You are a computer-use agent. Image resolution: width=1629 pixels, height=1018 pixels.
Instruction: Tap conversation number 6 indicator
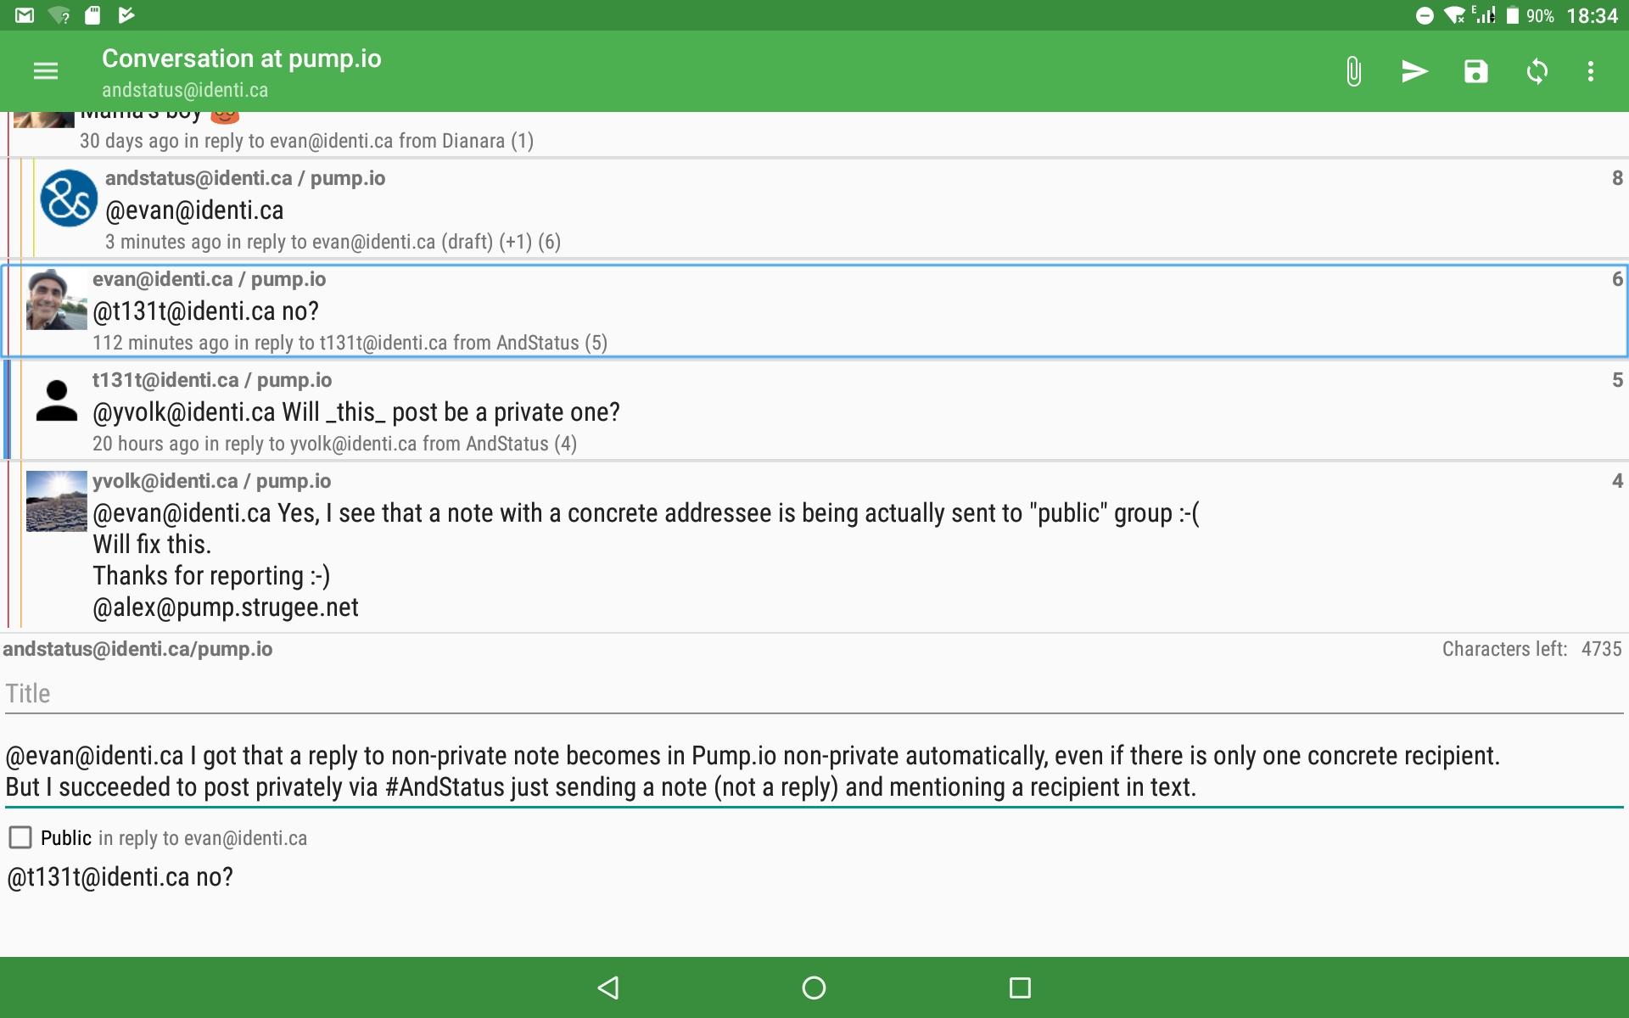coord(1617,279)
